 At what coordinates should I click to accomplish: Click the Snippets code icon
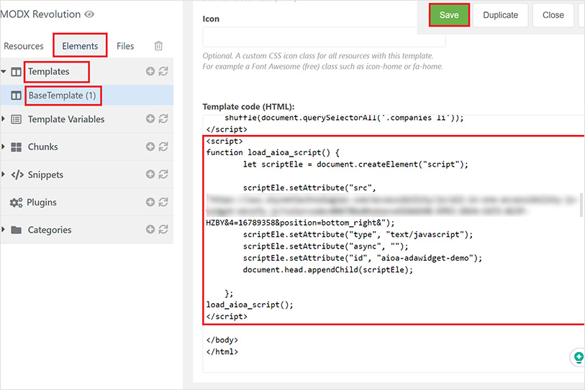click(17, 175)
